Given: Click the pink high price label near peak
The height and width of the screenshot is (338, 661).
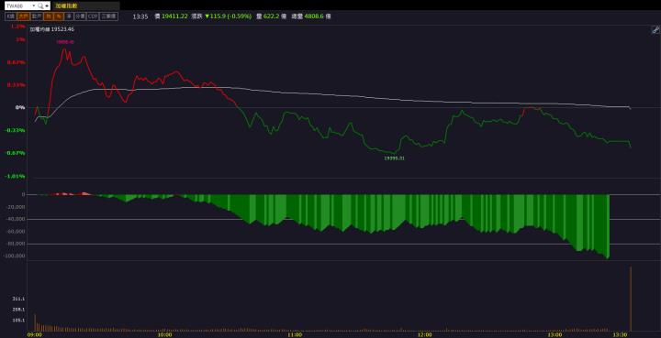Looking at the screenshot, I should click(x=65, y=42).
